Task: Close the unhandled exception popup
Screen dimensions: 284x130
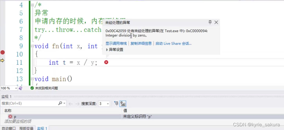Action: tap(216, 22)
